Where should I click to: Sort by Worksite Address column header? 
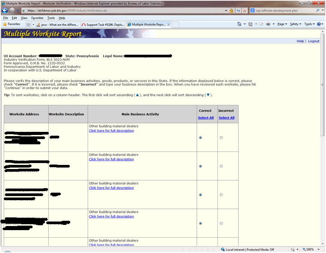click(x=24, y=114)
